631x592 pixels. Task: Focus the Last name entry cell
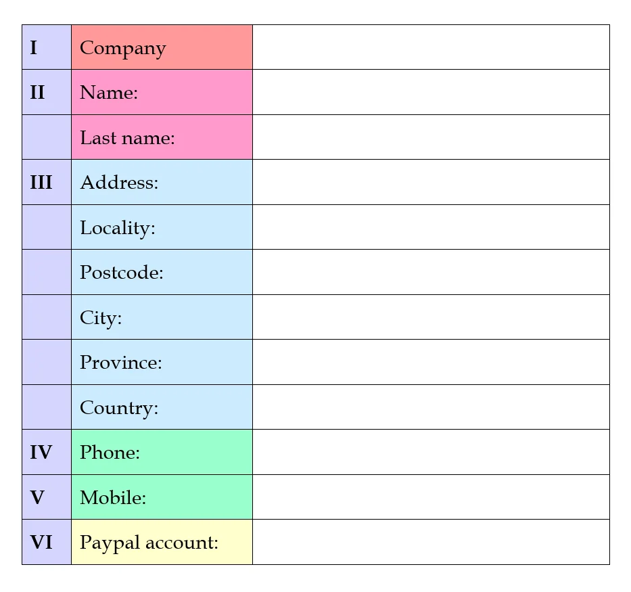click(431, 137)
